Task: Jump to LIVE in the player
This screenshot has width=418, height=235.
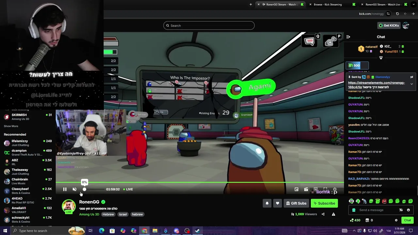Action: point(128,189)
